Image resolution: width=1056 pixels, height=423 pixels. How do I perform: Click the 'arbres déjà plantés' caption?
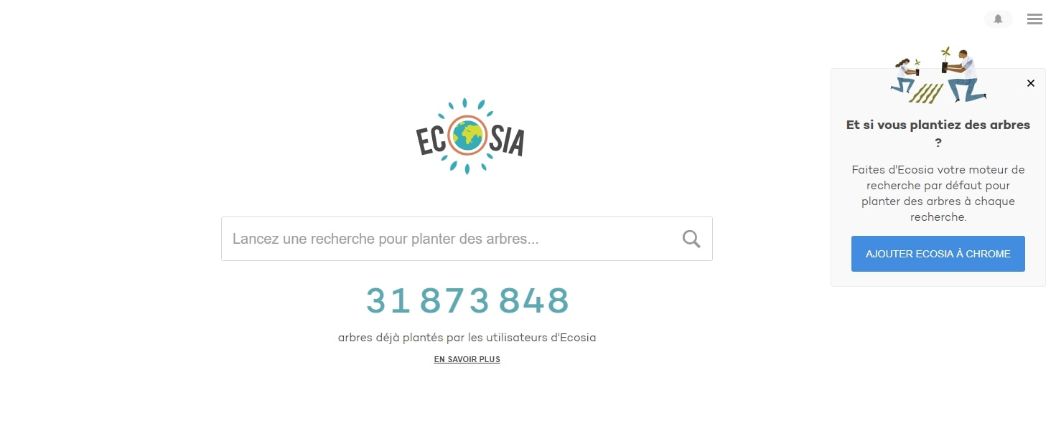467,337
